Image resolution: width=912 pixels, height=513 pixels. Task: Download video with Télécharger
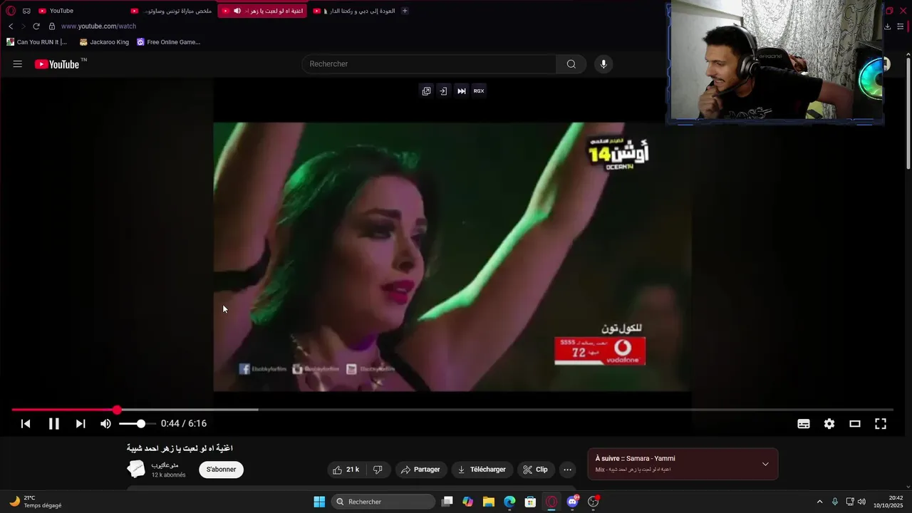(482, 470)
